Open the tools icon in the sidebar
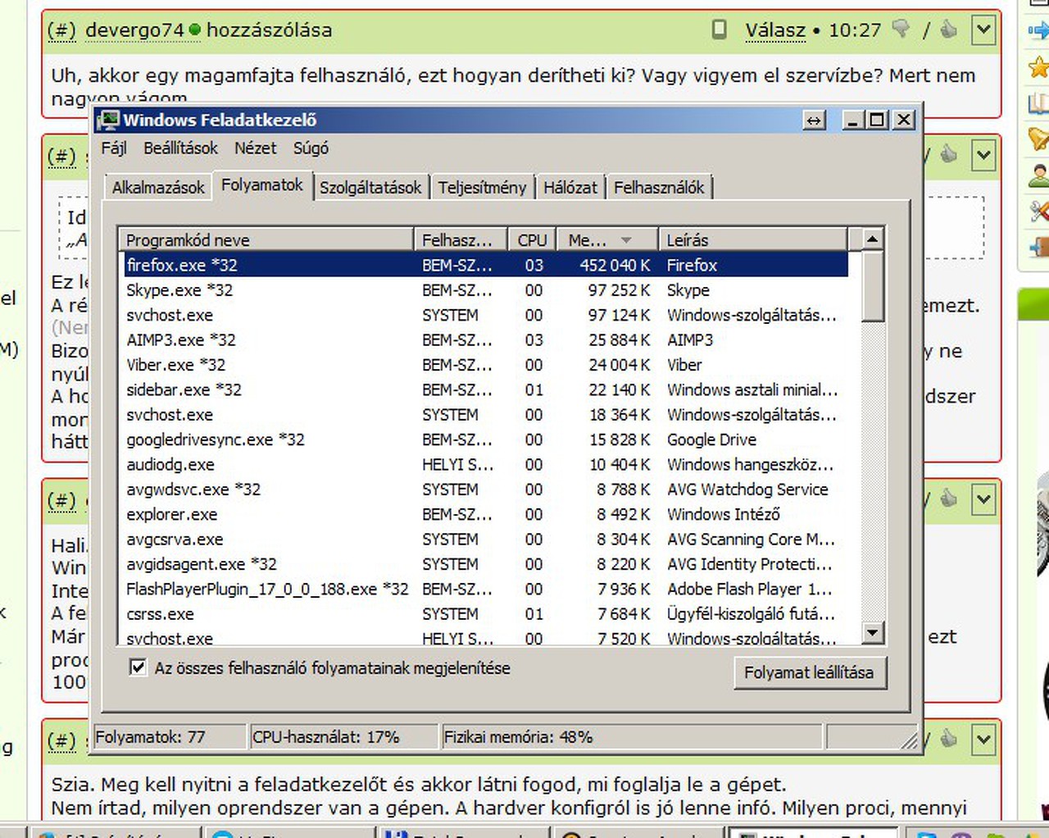The width and height of the screenshot is (1049, 838). 1039,211
